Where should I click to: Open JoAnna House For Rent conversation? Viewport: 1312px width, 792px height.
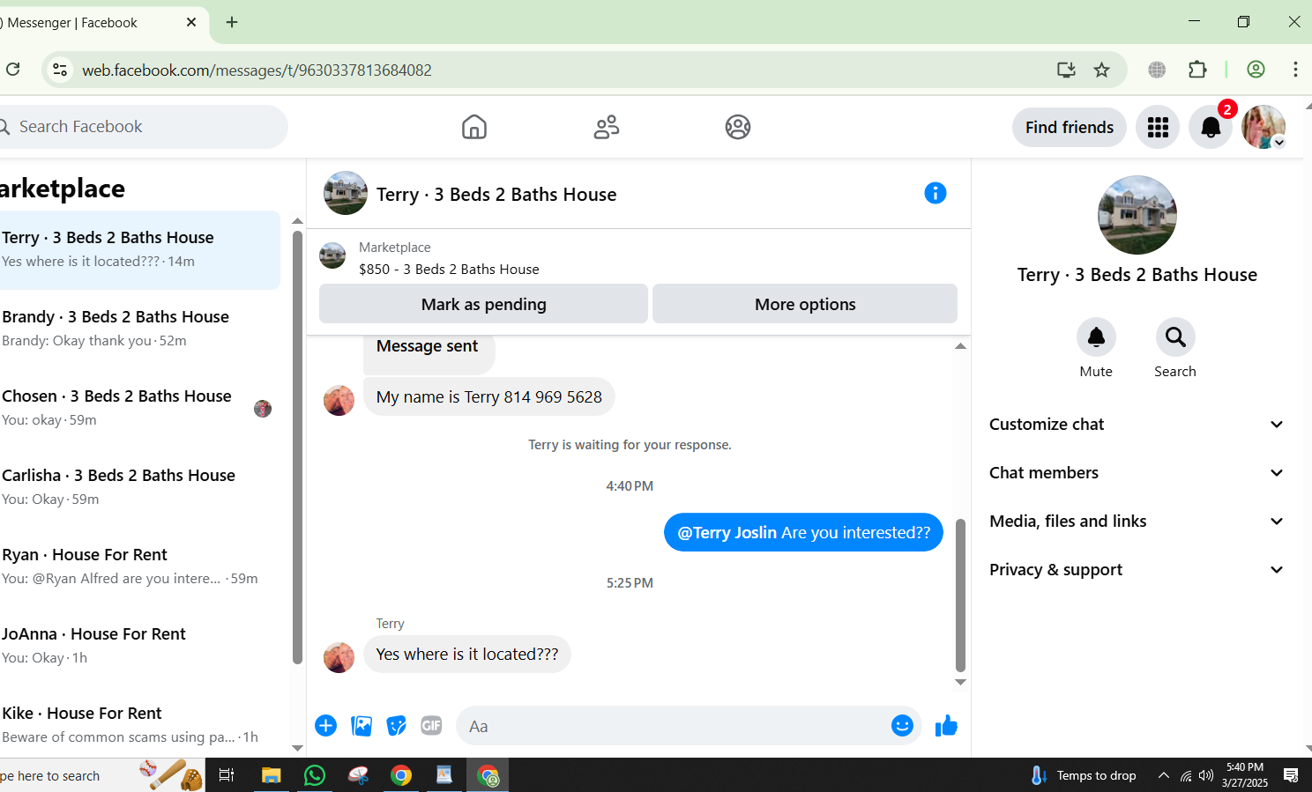pyautogui.click(x=138, y=646)
